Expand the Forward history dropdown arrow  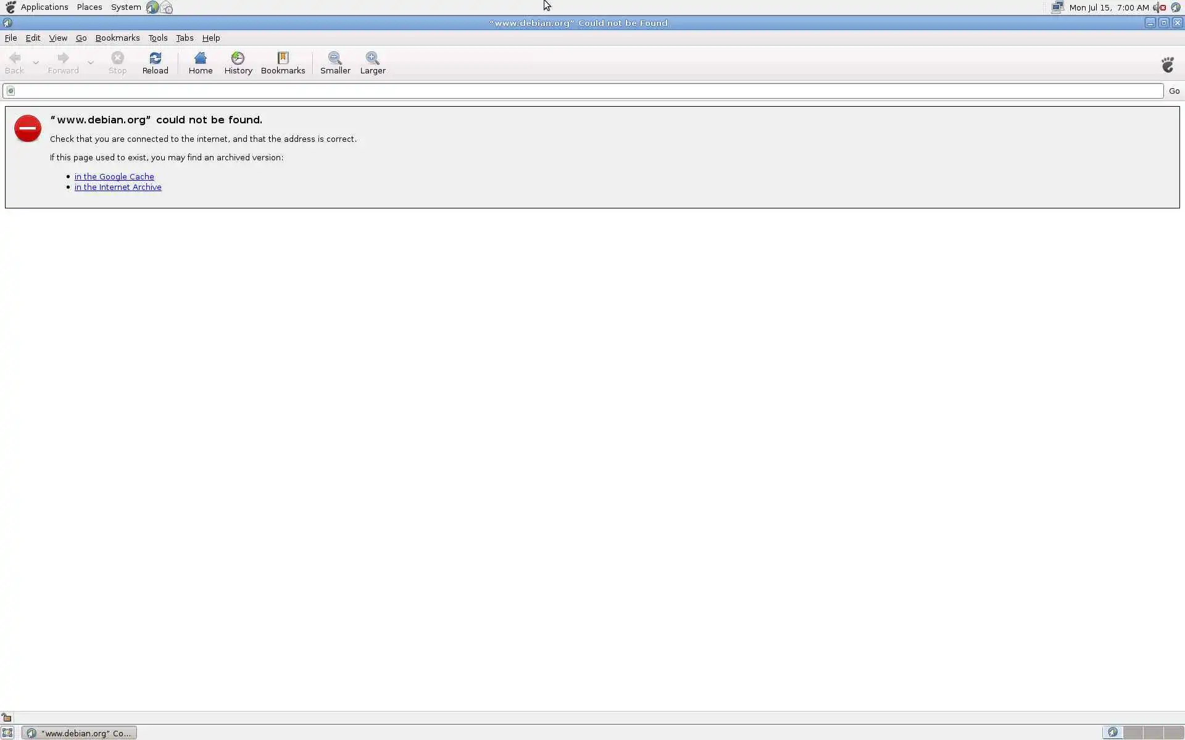pos(91,63)
